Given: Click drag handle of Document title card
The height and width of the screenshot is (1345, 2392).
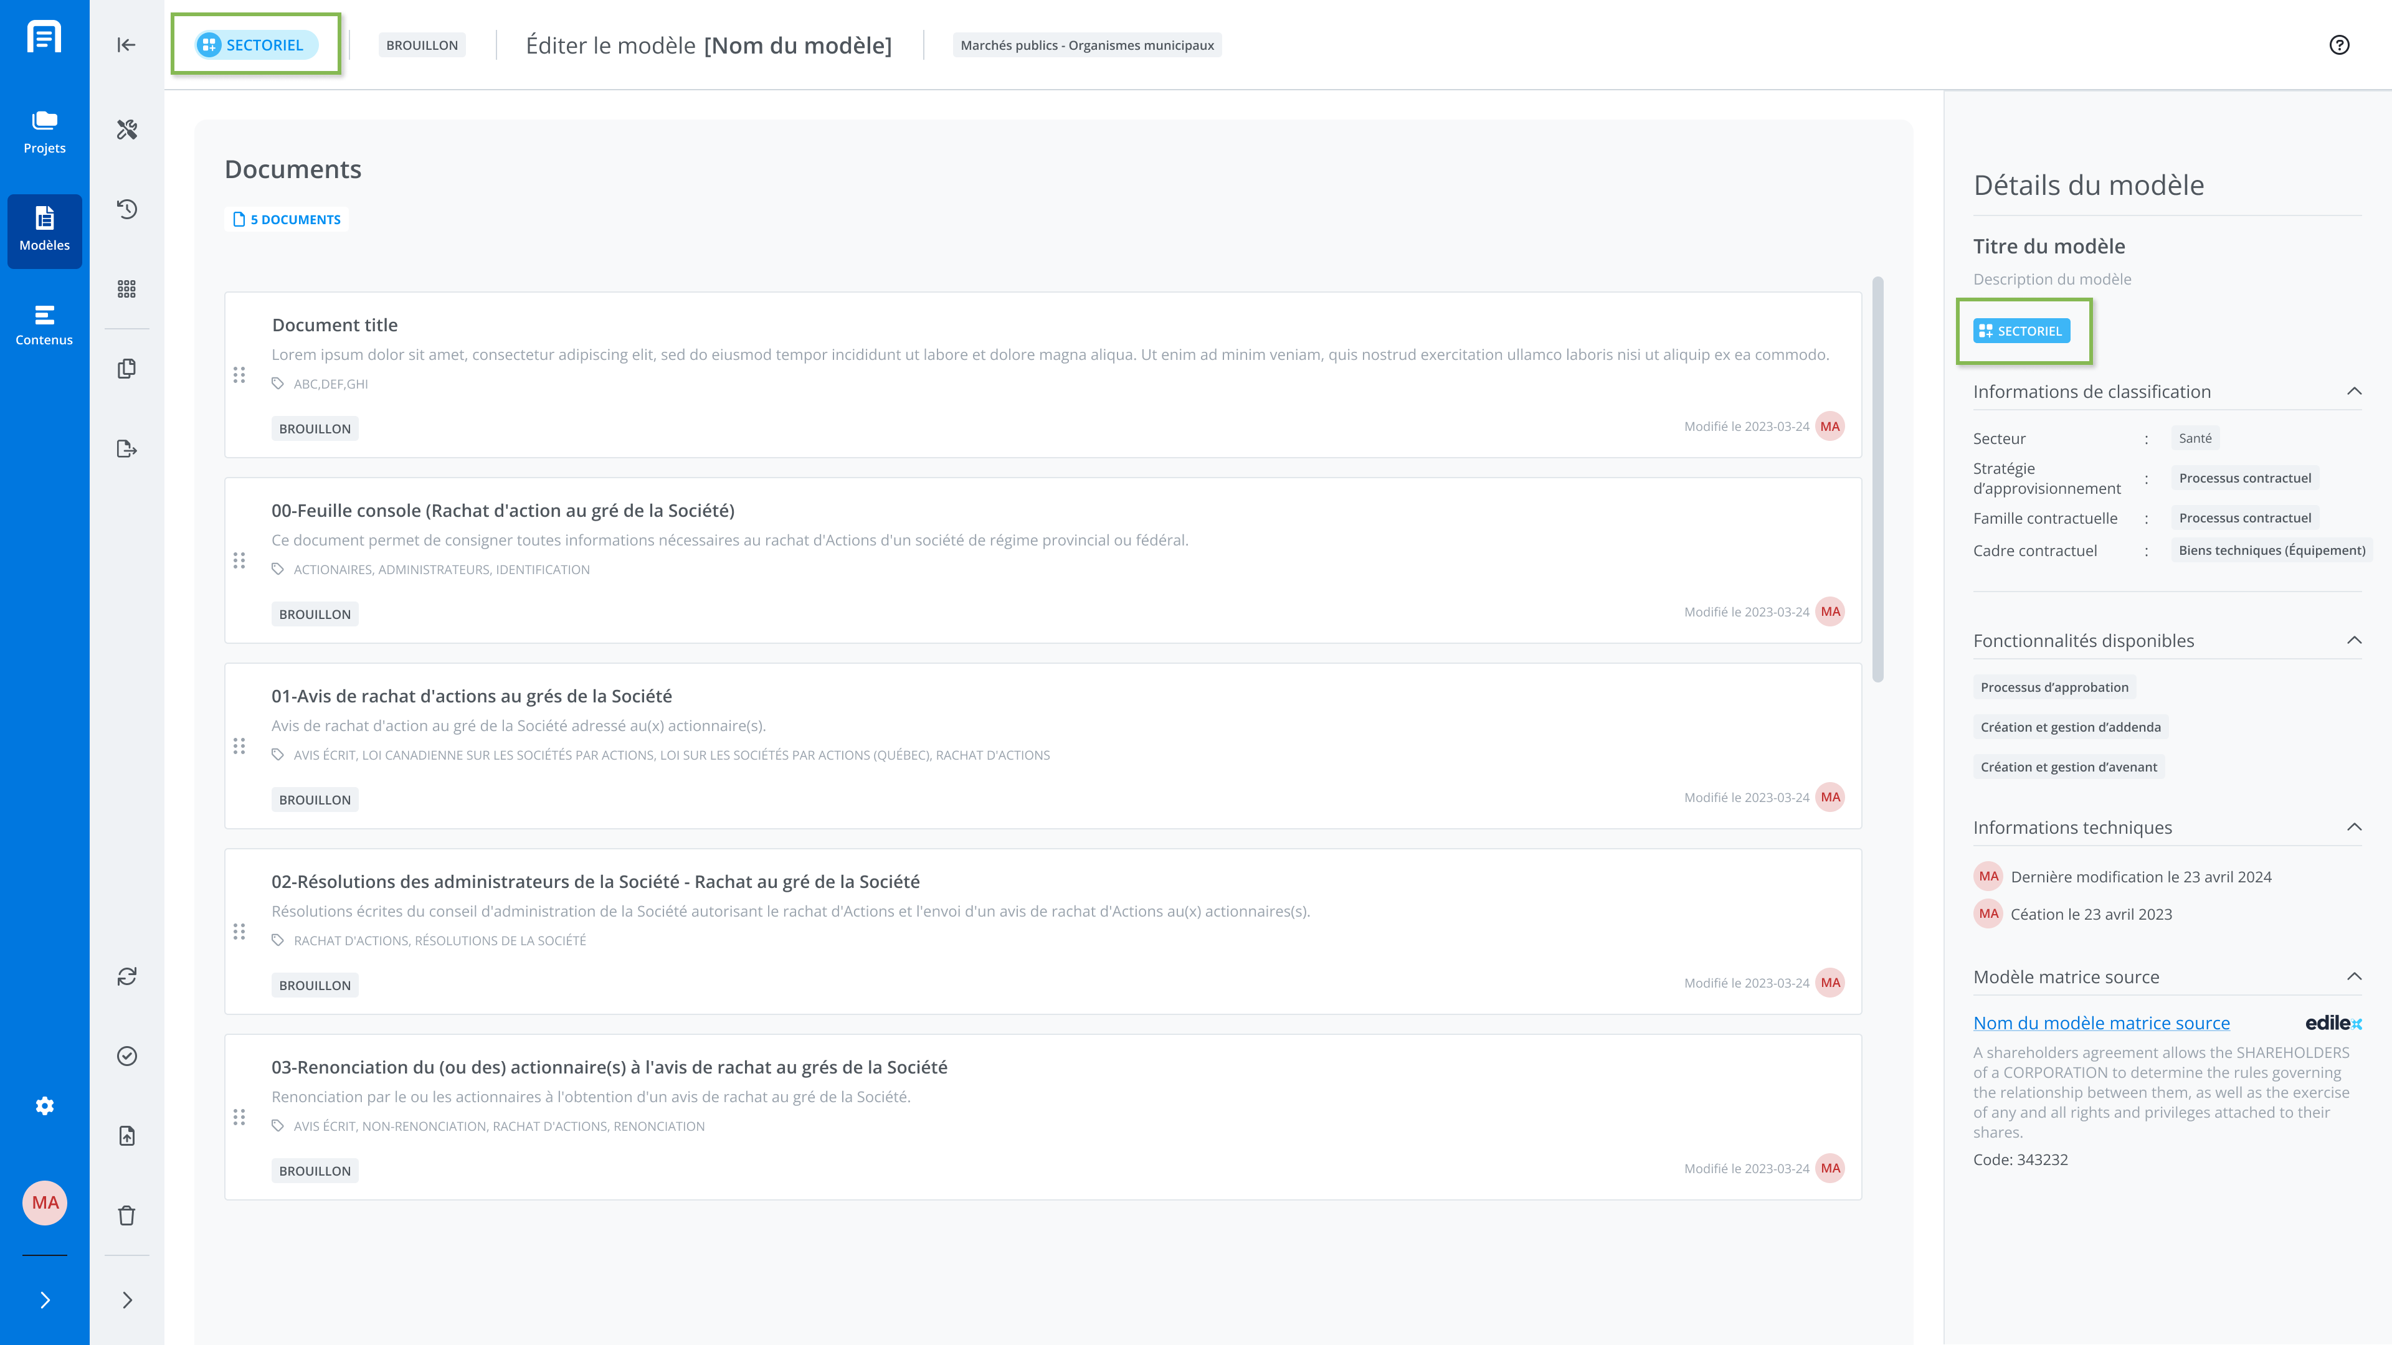Looking at the screenshot, I should [240, 375].
